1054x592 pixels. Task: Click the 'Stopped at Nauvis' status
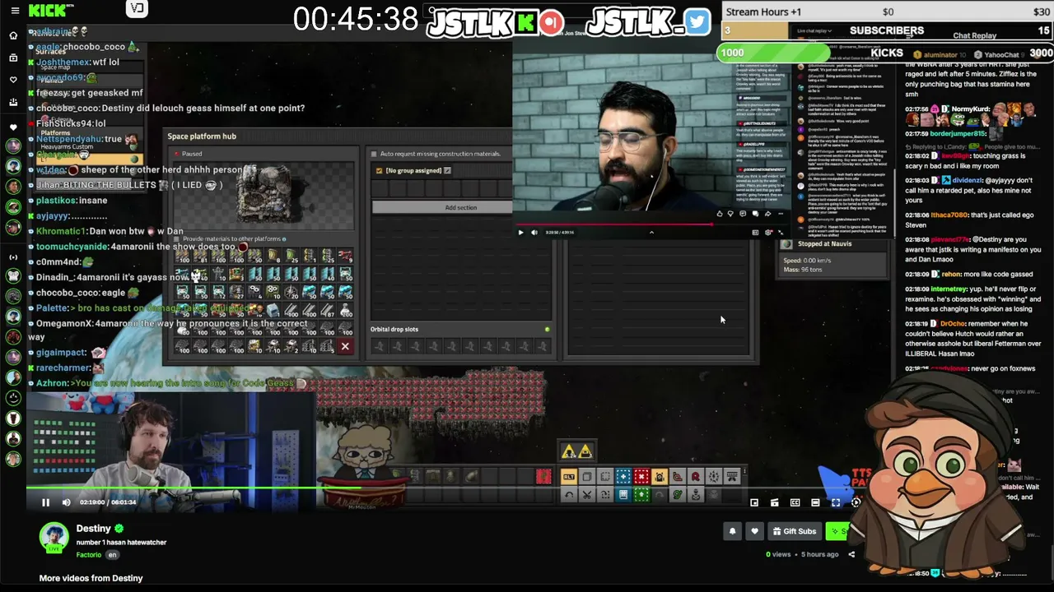(824, 244)
